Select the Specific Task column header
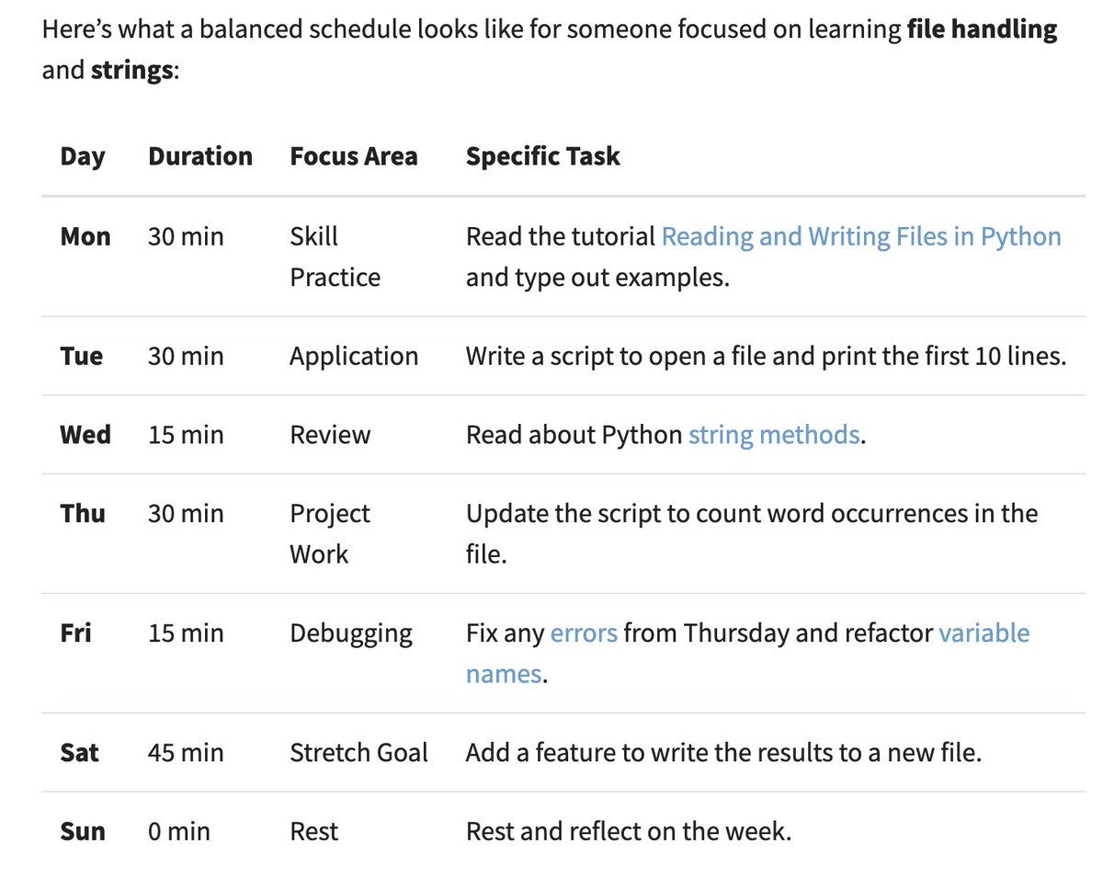 (x=542, y=155)
